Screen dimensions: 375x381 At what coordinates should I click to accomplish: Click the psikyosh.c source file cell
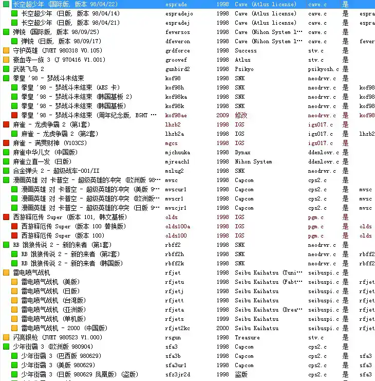pos(323,69)
